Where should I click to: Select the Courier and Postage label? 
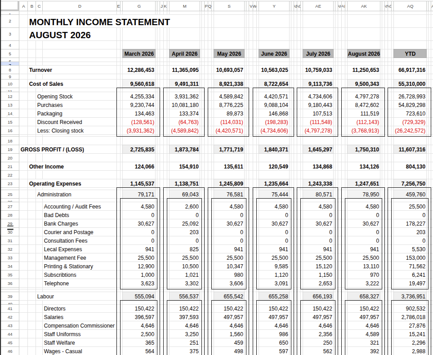pyautogui.click(x=68, y=232)
